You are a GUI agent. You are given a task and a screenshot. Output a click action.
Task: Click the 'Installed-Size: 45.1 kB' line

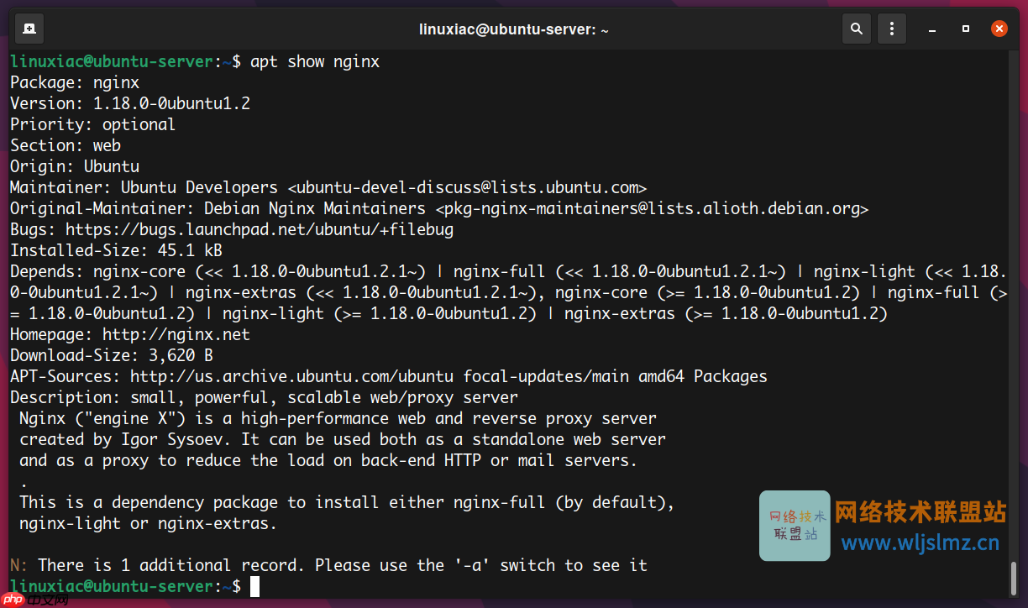[x=116, y=250]
